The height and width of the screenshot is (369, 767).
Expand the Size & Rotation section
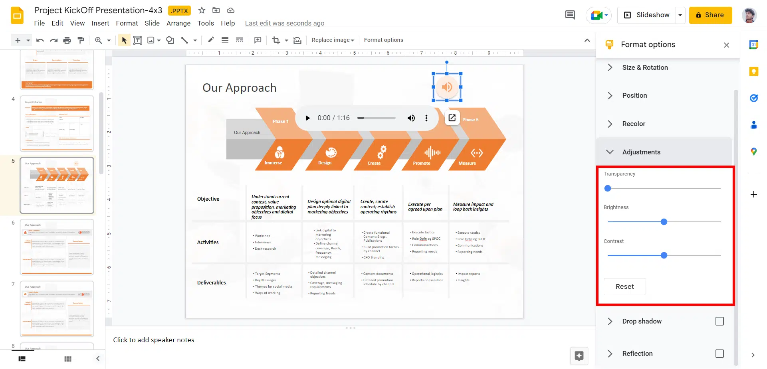(644, 68)
